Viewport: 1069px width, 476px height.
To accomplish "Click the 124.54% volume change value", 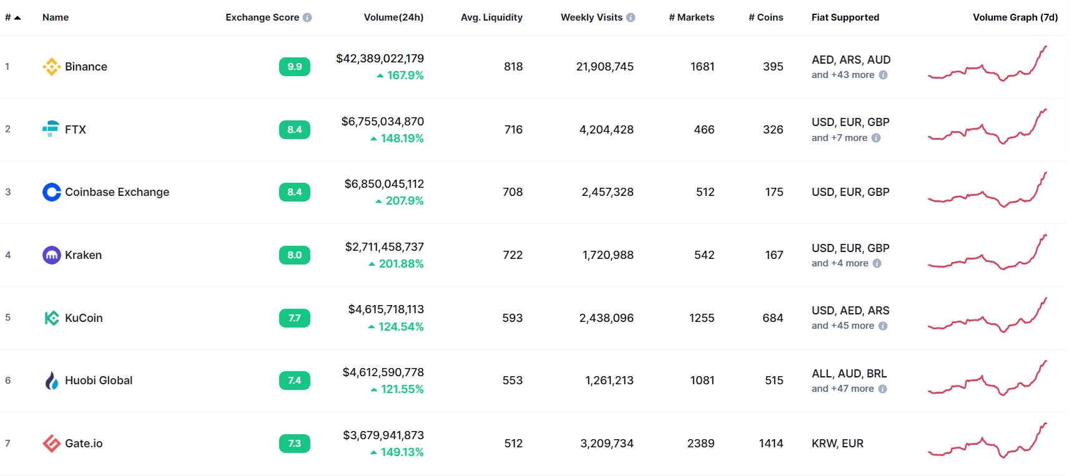I will point(401,327).
